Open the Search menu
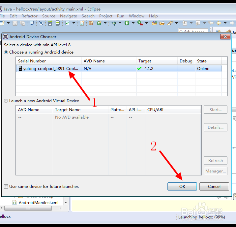Viewport: 236px width, 227px height. pyautogui.click(x=88, y=16)
